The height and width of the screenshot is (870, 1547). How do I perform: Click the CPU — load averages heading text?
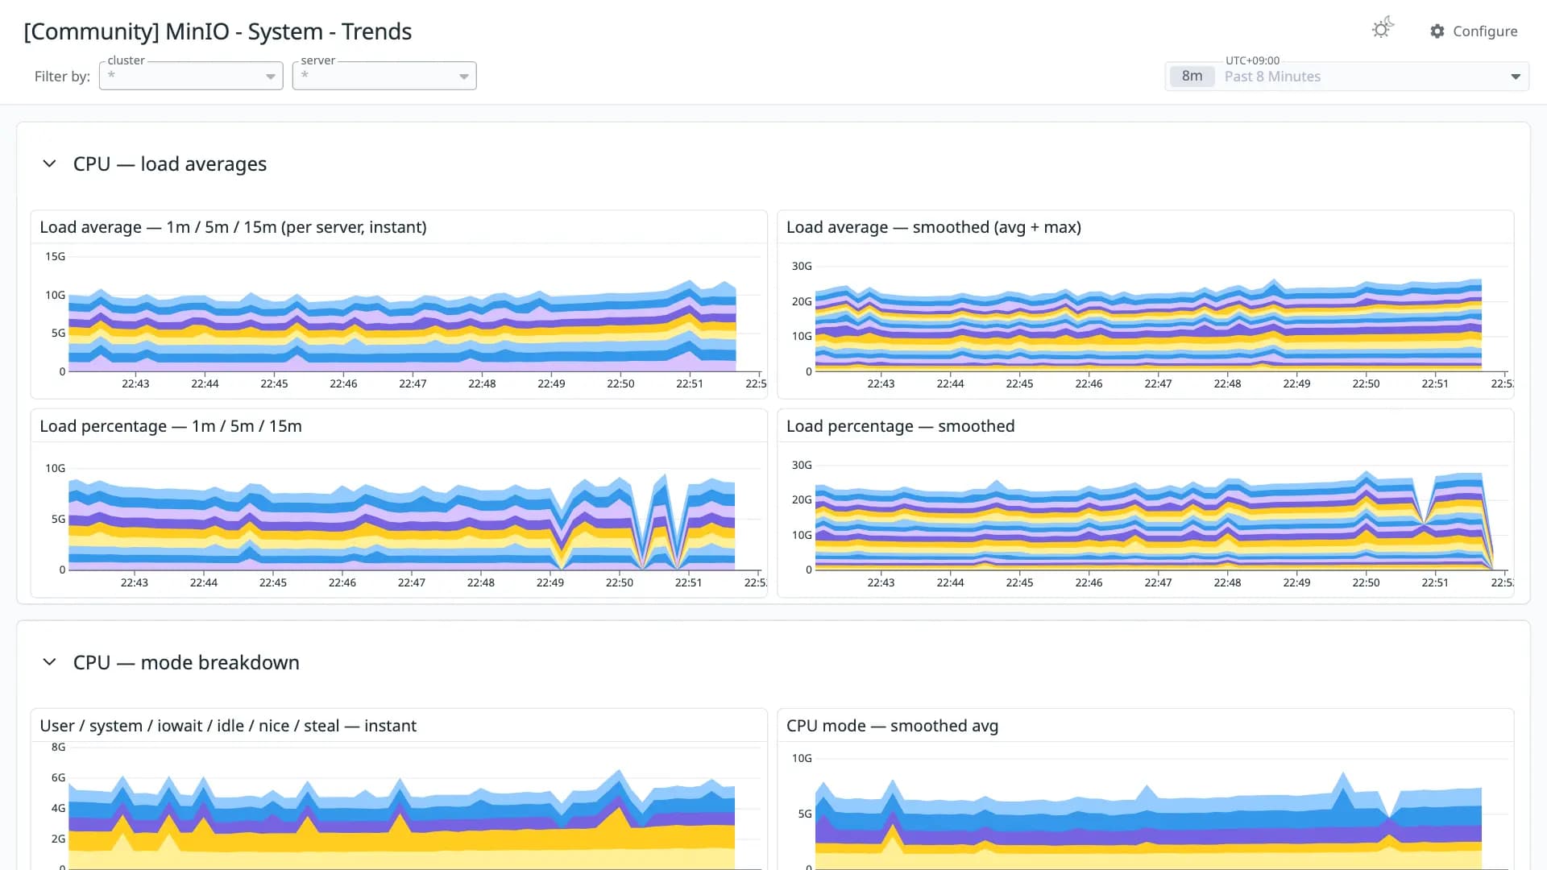[169, 164]
